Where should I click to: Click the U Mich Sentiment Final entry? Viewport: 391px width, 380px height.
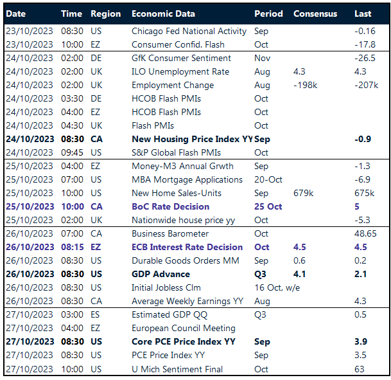(x=177, y=369)
